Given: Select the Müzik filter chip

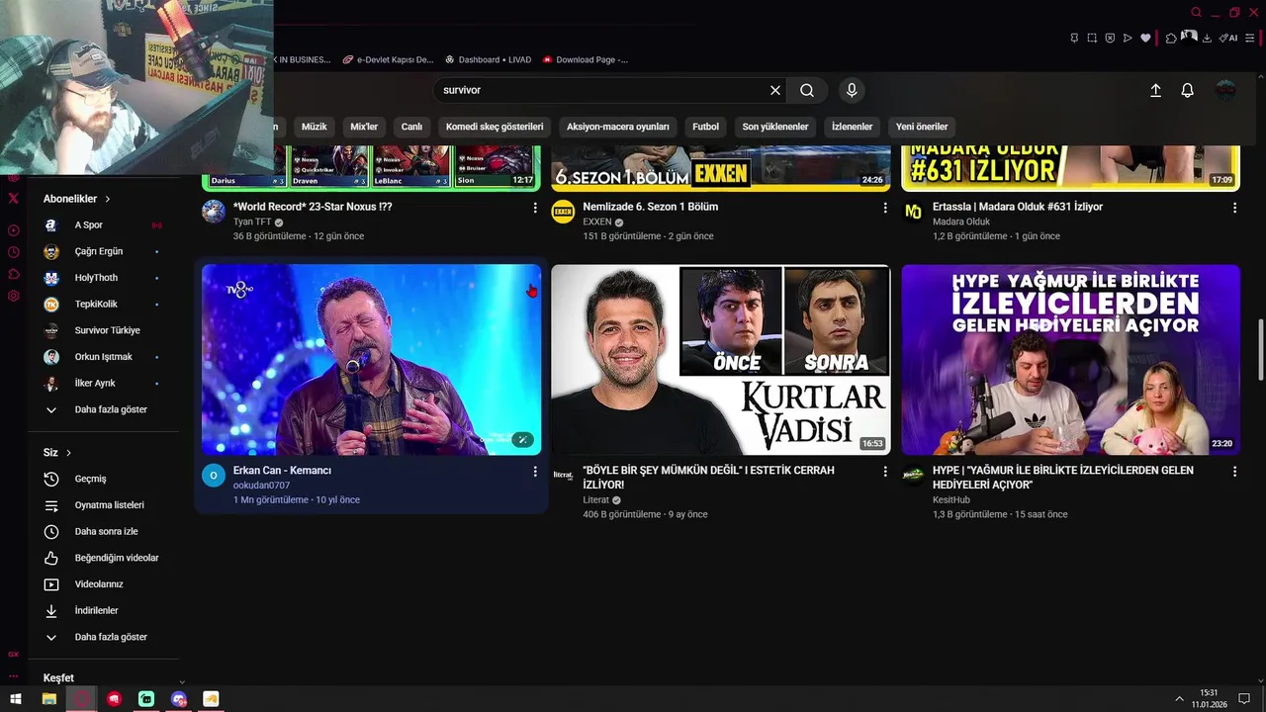Looking at the screenshot, I should [x=314, y=127].
